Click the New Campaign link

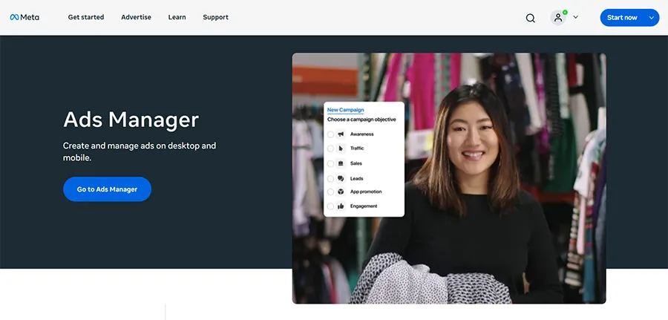tap(345, 110)
